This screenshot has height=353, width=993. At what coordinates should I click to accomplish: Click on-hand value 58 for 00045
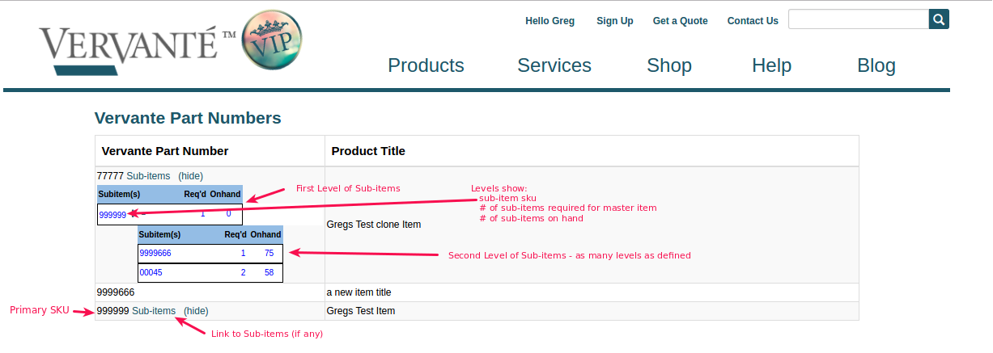(269, 273)
